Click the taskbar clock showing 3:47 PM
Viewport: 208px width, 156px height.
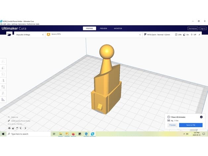[x=196, y=134]
